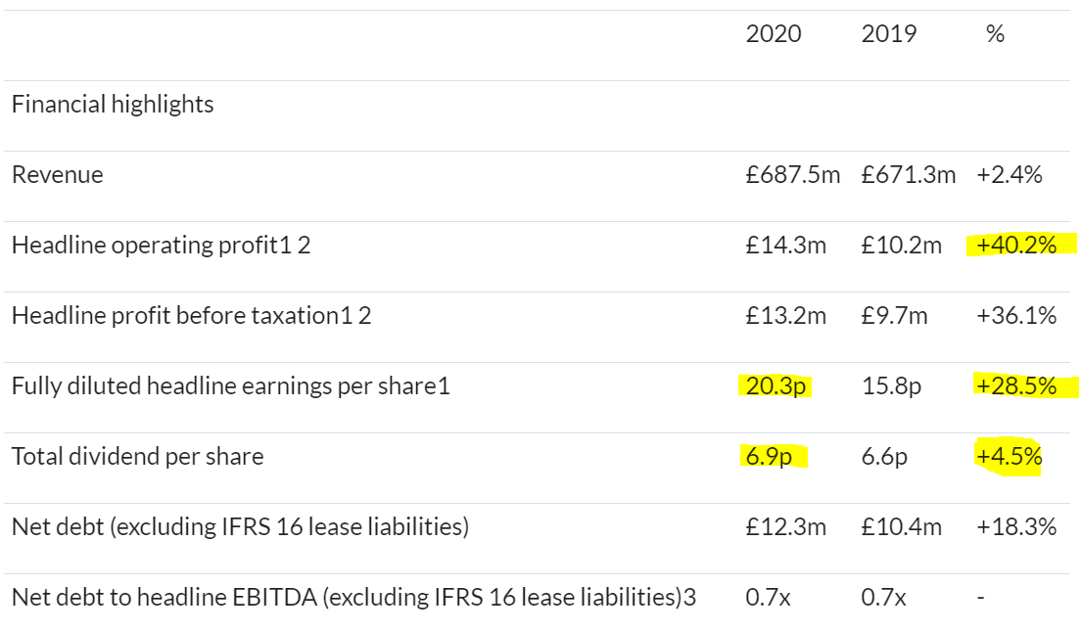The width and height of the screenshot is (1082, 632).
Task: Click the 2019 column header
Action: [x=889, y=34]
